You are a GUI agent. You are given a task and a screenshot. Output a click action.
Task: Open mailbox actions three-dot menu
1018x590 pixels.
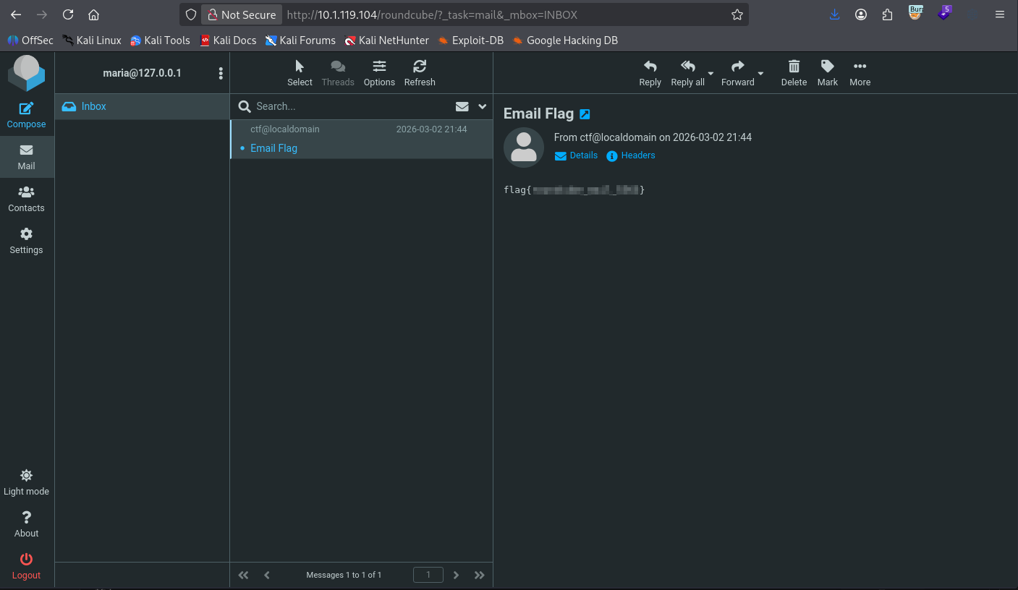point(221,73)
